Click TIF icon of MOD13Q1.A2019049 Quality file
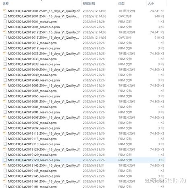Viewport: 191px width, 188px height. tap(5, 69)
